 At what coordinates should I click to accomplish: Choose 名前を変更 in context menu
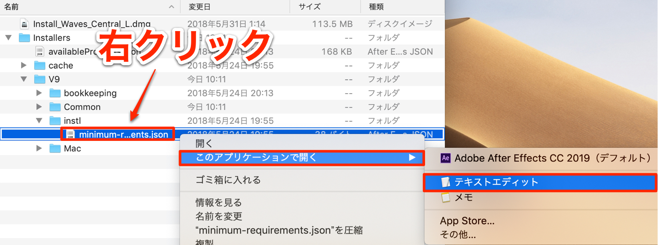click(302, 216)
